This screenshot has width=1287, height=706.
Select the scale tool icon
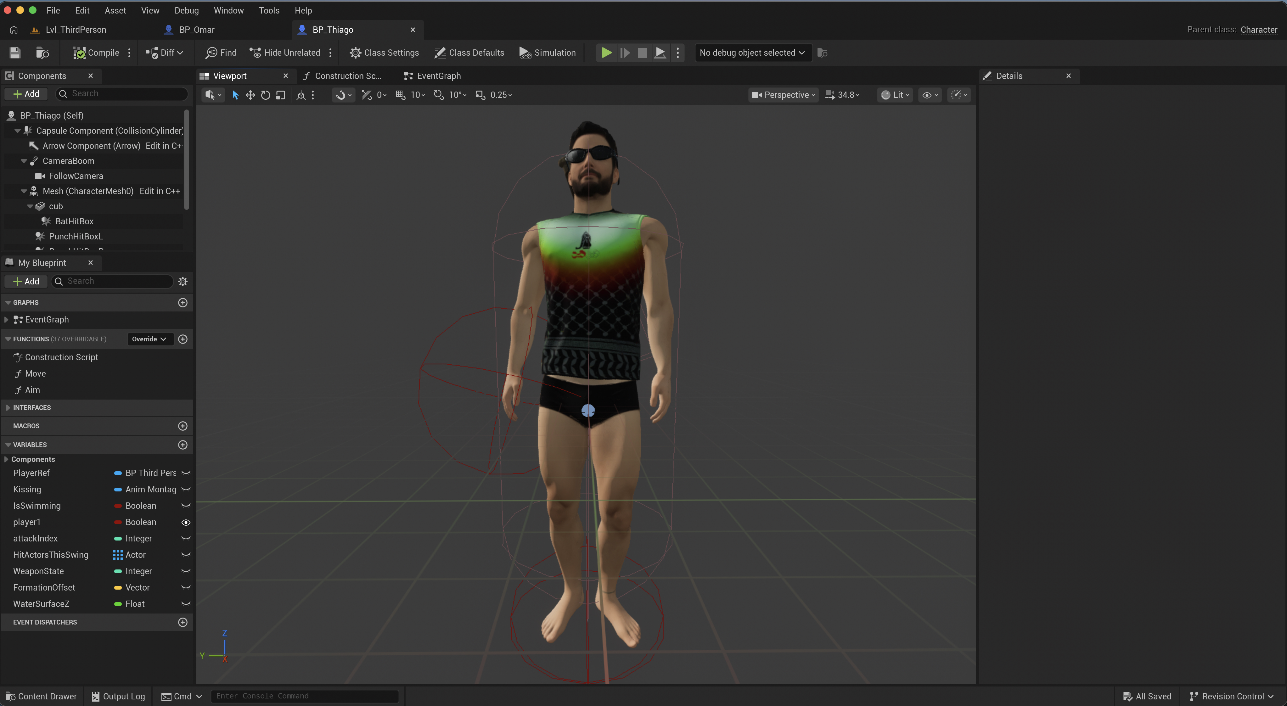281,95
